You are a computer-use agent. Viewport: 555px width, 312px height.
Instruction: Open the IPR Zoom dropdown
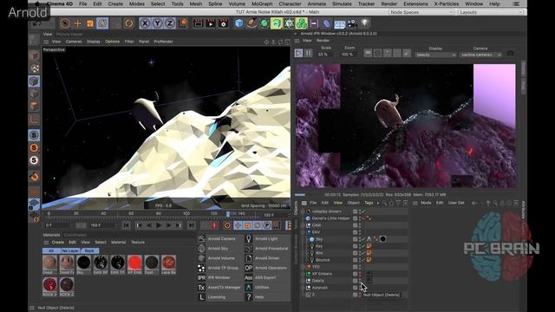pos(349,55)
